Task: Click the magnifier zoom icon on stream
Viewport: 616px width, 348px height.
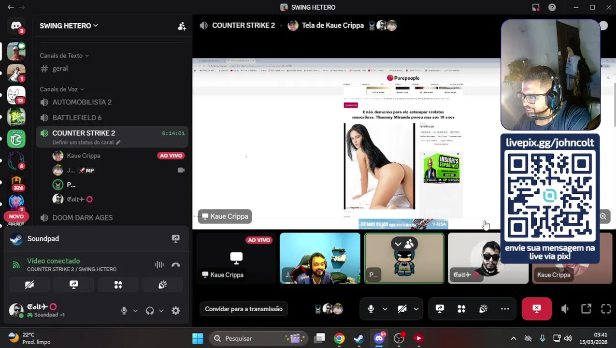Action: pos(603,217)
